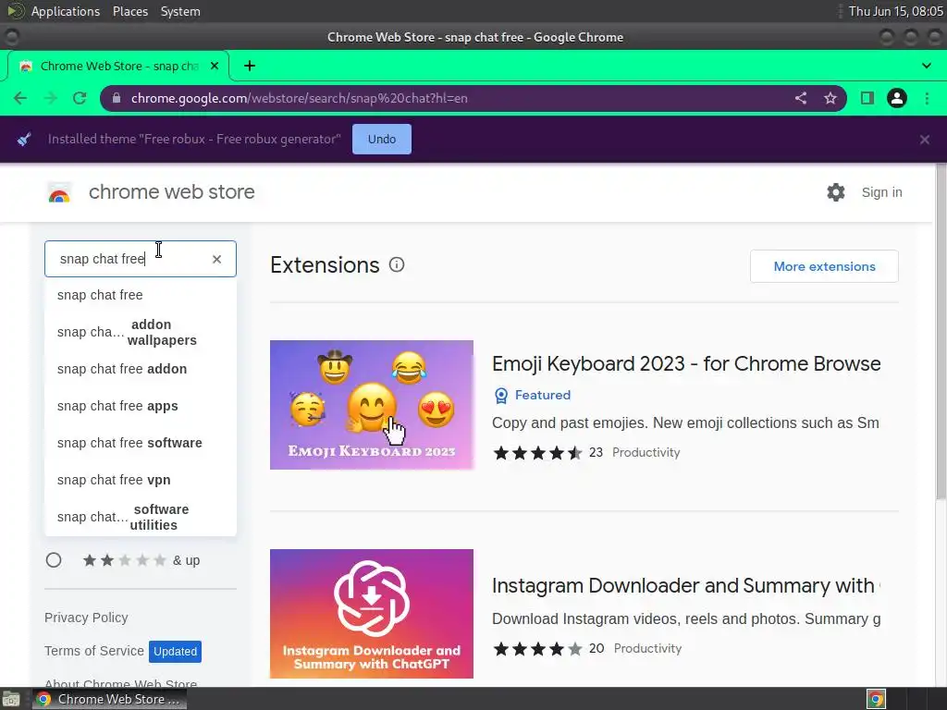Choose suggestion "snap chat free"
The height and width of the screenshot is (710, 947).
pyautogui.click(x=141, y=295)
